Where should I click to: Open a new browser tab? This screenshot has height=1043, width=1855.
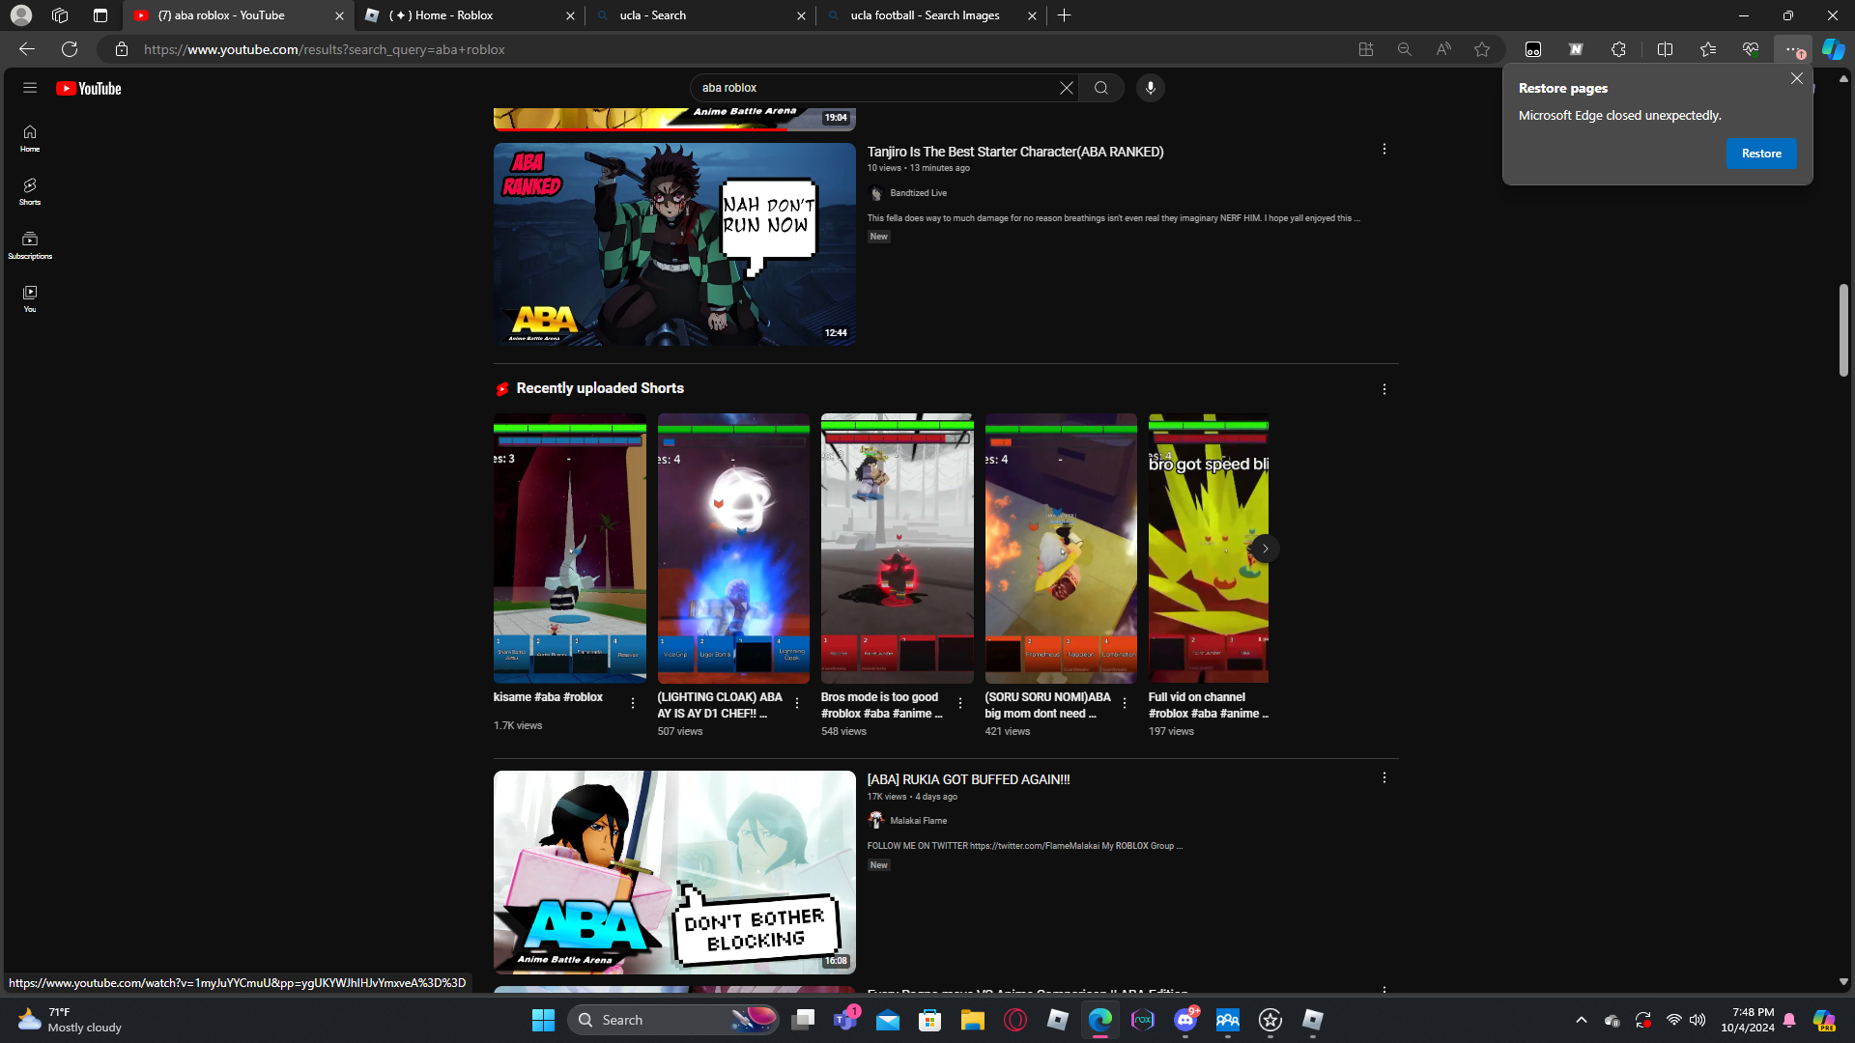pyautogui.click(x=1064, y=15)
